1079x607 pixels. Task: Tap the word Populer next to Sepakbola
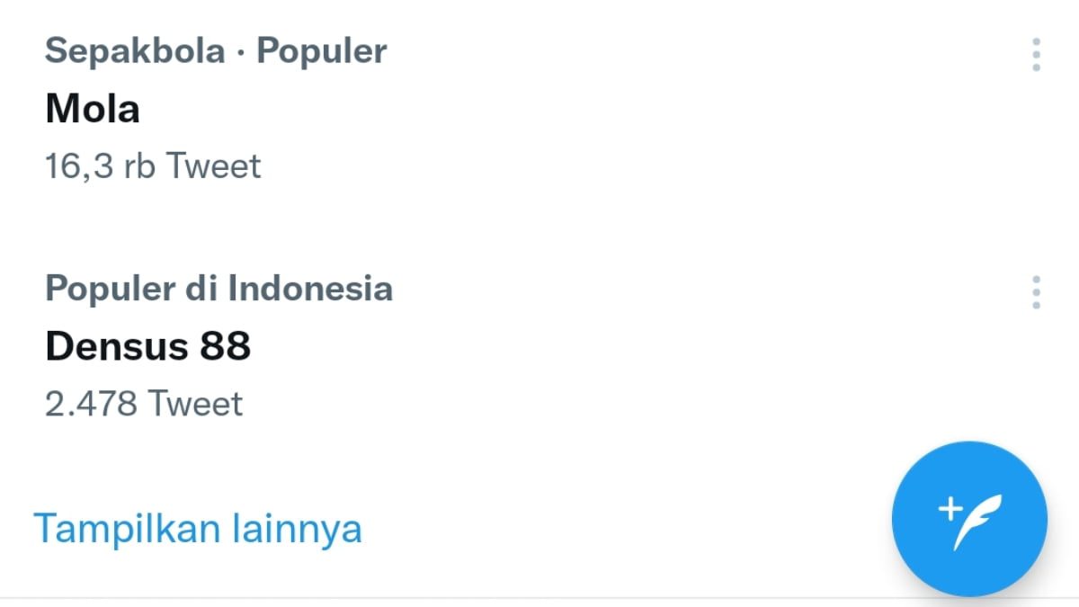point(322,51)
